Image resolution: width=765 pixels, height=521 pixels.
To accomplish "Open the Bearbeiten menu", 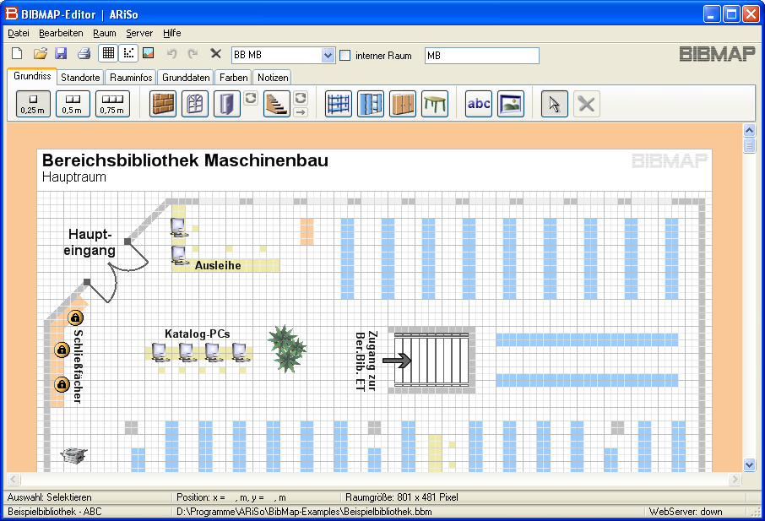I will coord(61,33).
